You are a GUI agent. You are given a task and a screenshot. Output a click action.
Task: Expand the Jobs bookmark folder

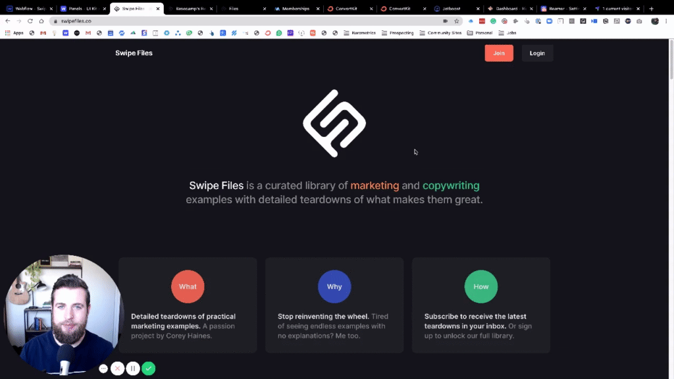[x=507, y=33]
